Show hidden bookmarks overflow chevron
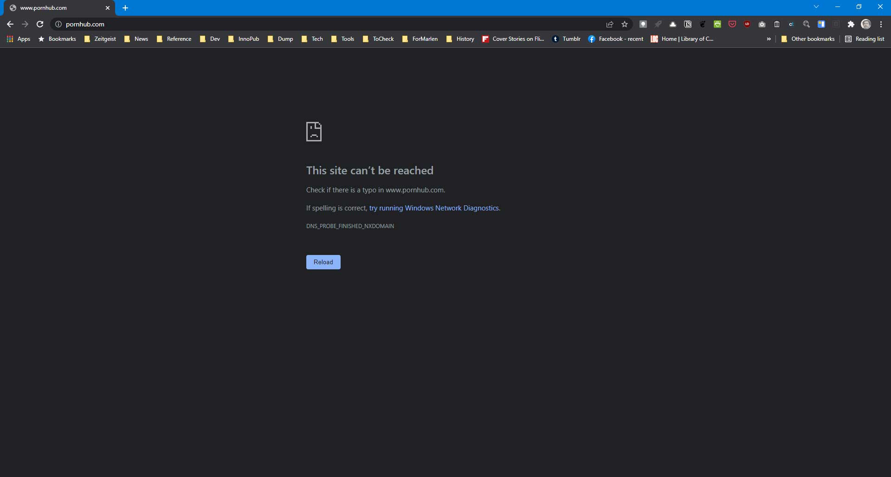 pos(769,39)
